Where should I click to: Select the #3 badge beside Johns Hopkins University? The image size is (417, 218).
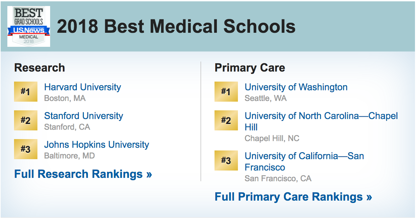(x=26, y=149)
